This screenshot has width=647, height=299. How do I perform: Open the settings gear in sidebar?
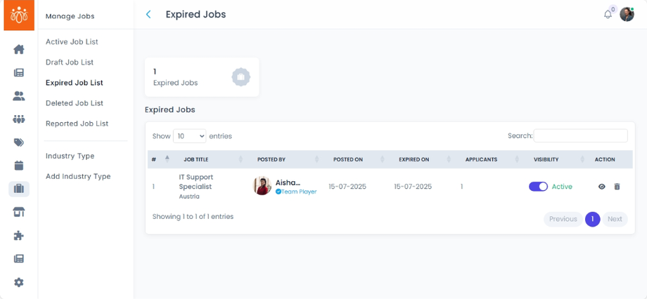click(x=19, y=282)
